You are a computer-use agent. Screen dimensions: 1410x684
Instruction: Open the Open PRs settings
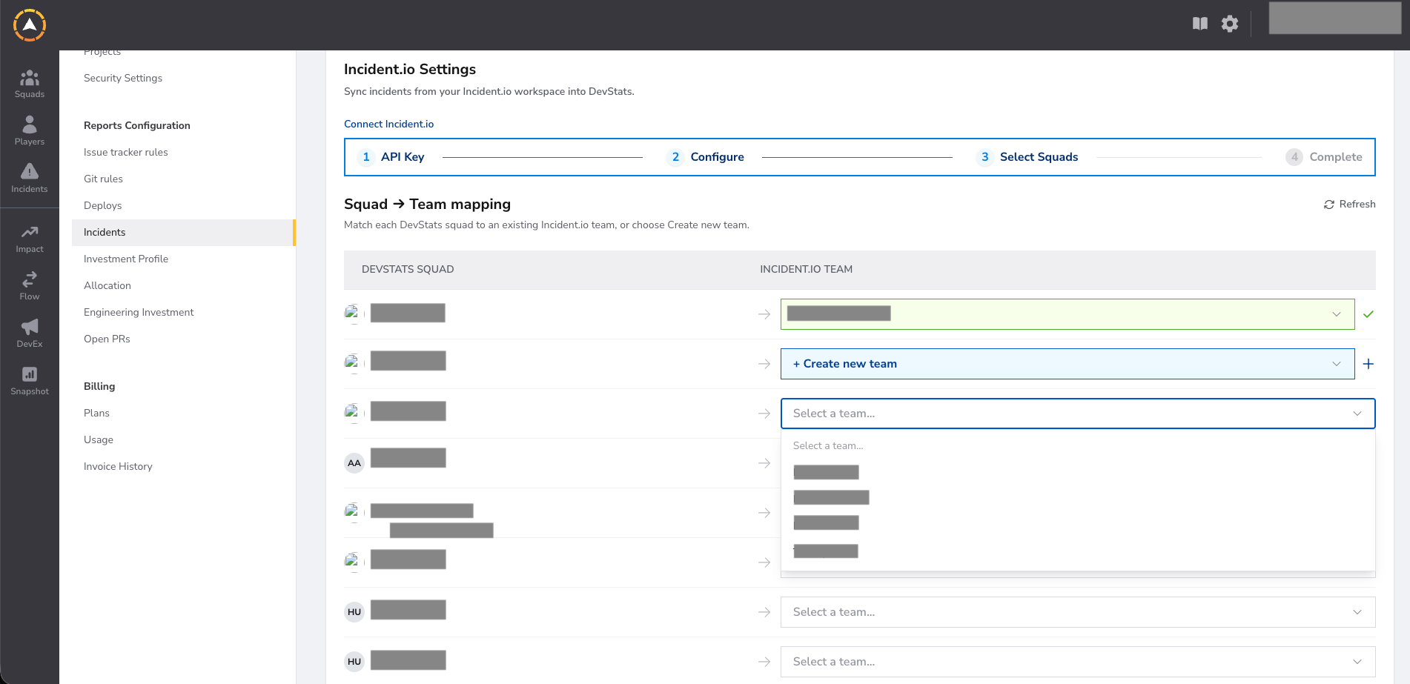[107, 339]
